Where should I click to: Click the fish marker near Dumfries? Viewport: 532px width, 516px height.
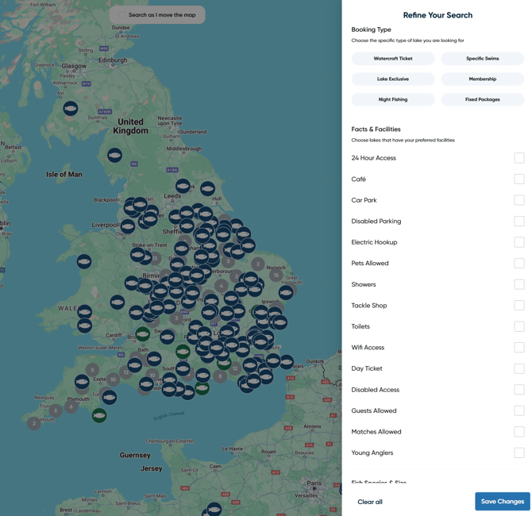(x=71, y=108)
